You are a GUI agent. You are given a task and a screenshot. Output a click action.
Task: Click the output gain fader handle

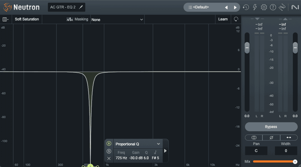click(x=295, y=48)
